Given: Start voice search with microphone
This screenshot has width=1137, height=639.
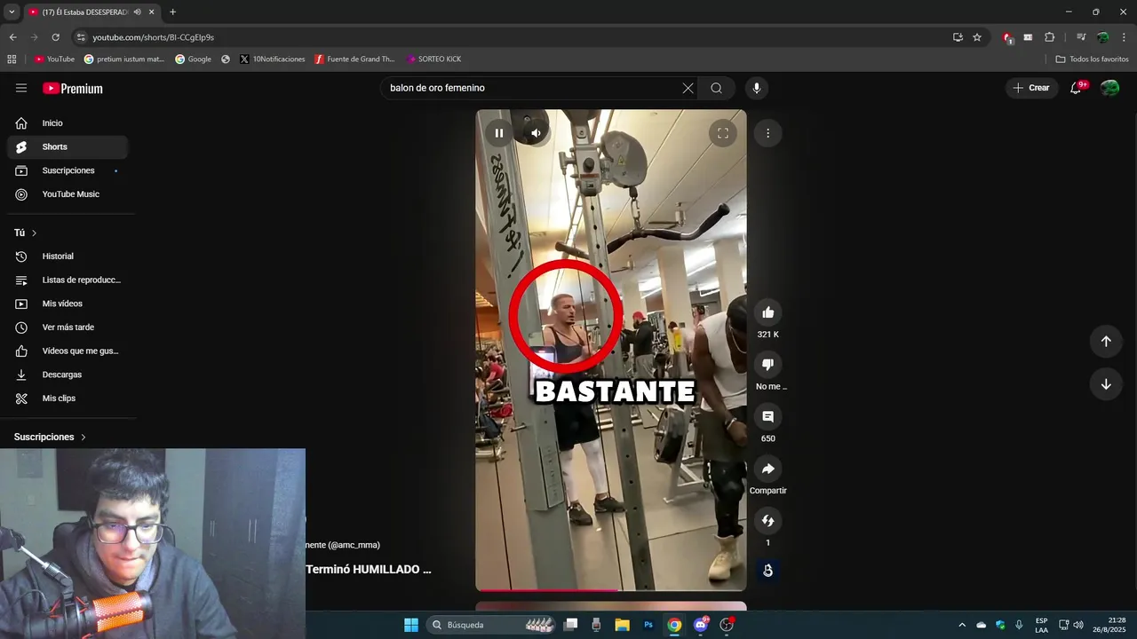Looking at the screenshot, I should click(757, 88).
